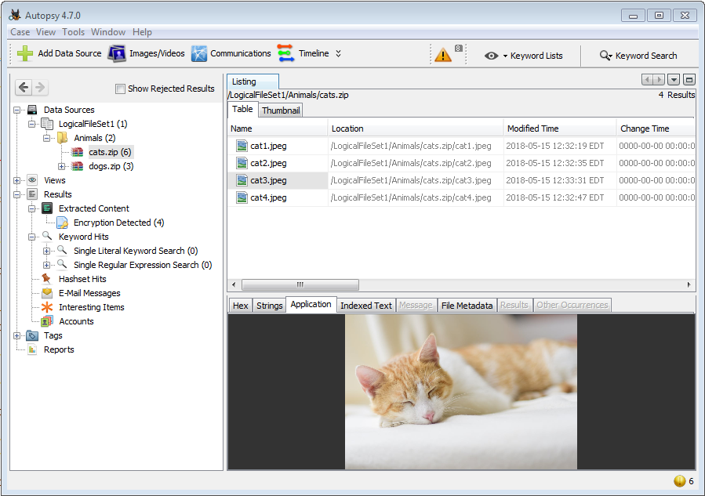Select the Hashset Hits node
Image resolution: width=705 pixels, height=496 pixels.
(82, 279)
